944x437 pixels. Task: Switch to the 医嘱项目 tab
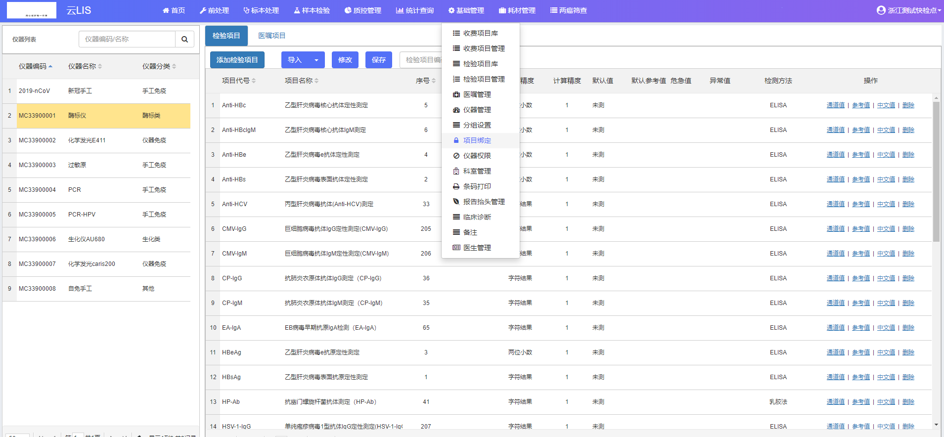[x=272, y=36]
